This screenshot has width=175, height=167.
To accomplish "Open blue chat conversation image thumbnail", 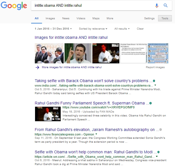I will click(158, 53).
